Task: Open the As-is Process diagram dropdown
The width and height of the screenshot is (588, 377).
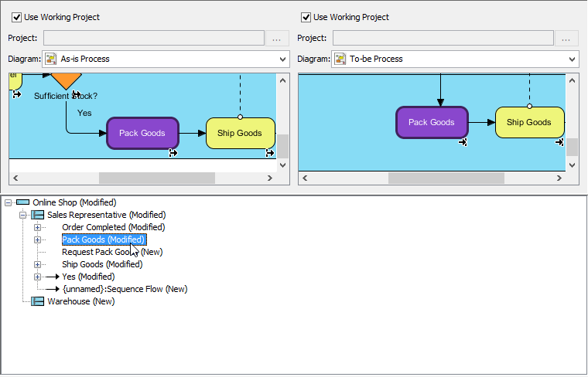Action: tap(282, 59)
